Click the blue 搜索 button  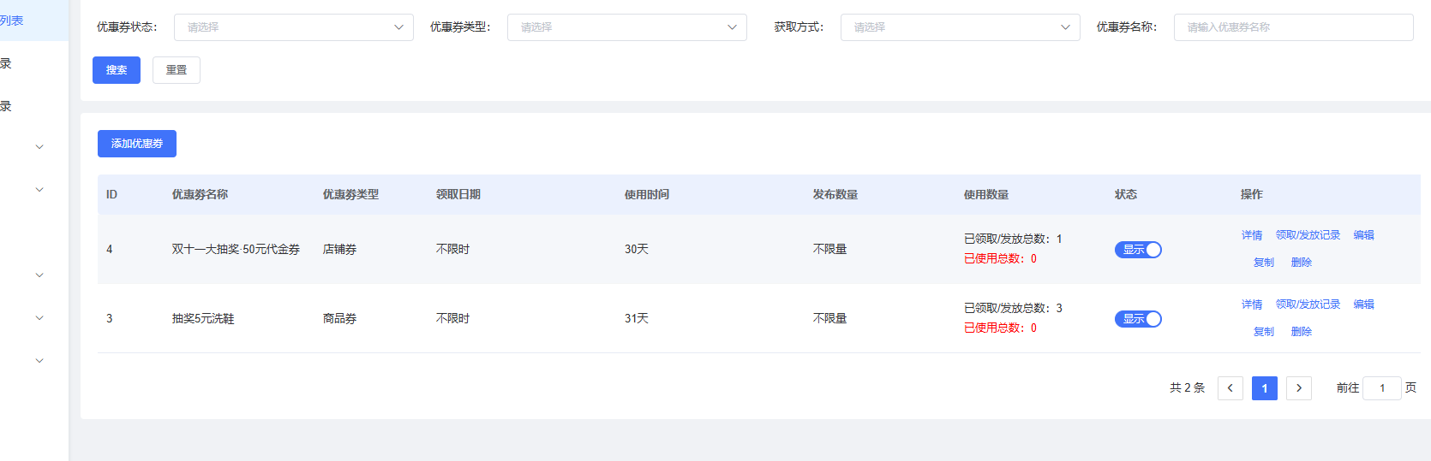117,70
